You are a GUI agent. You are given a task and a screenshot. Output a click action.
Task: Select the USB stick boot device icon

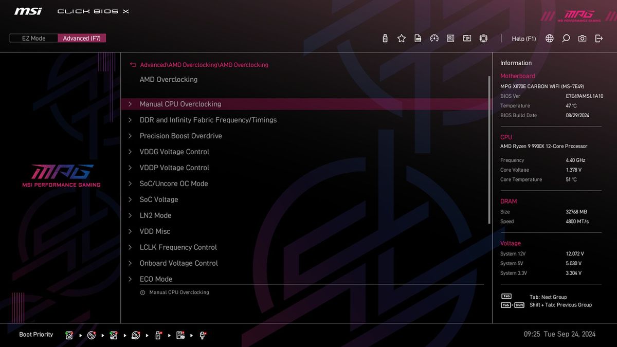coord(158,335)
